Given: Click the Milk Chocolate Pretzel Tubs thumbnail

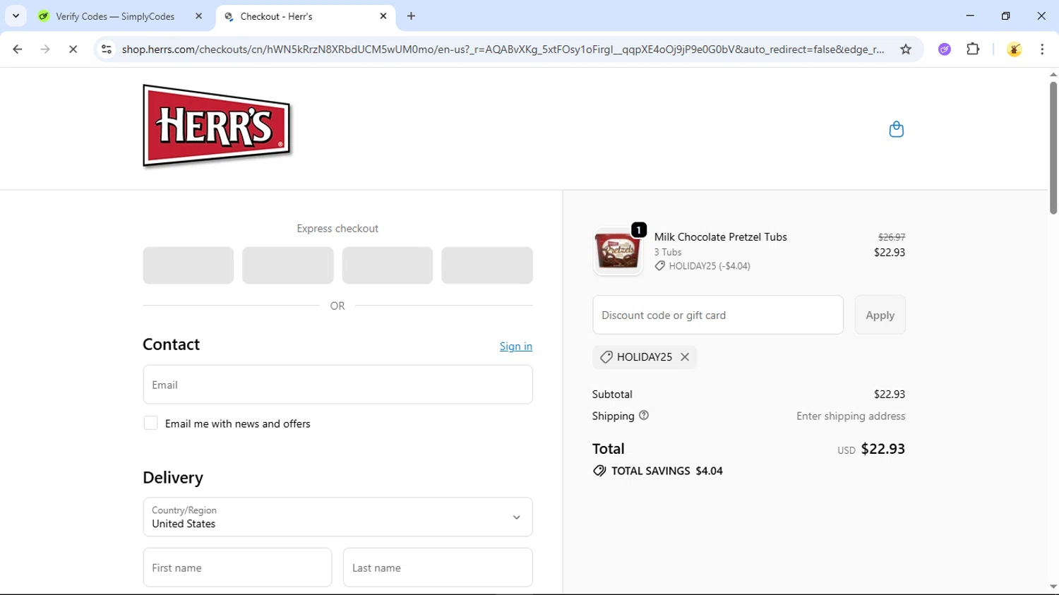Looking at the screenshot, I should (x=618, y=251).
